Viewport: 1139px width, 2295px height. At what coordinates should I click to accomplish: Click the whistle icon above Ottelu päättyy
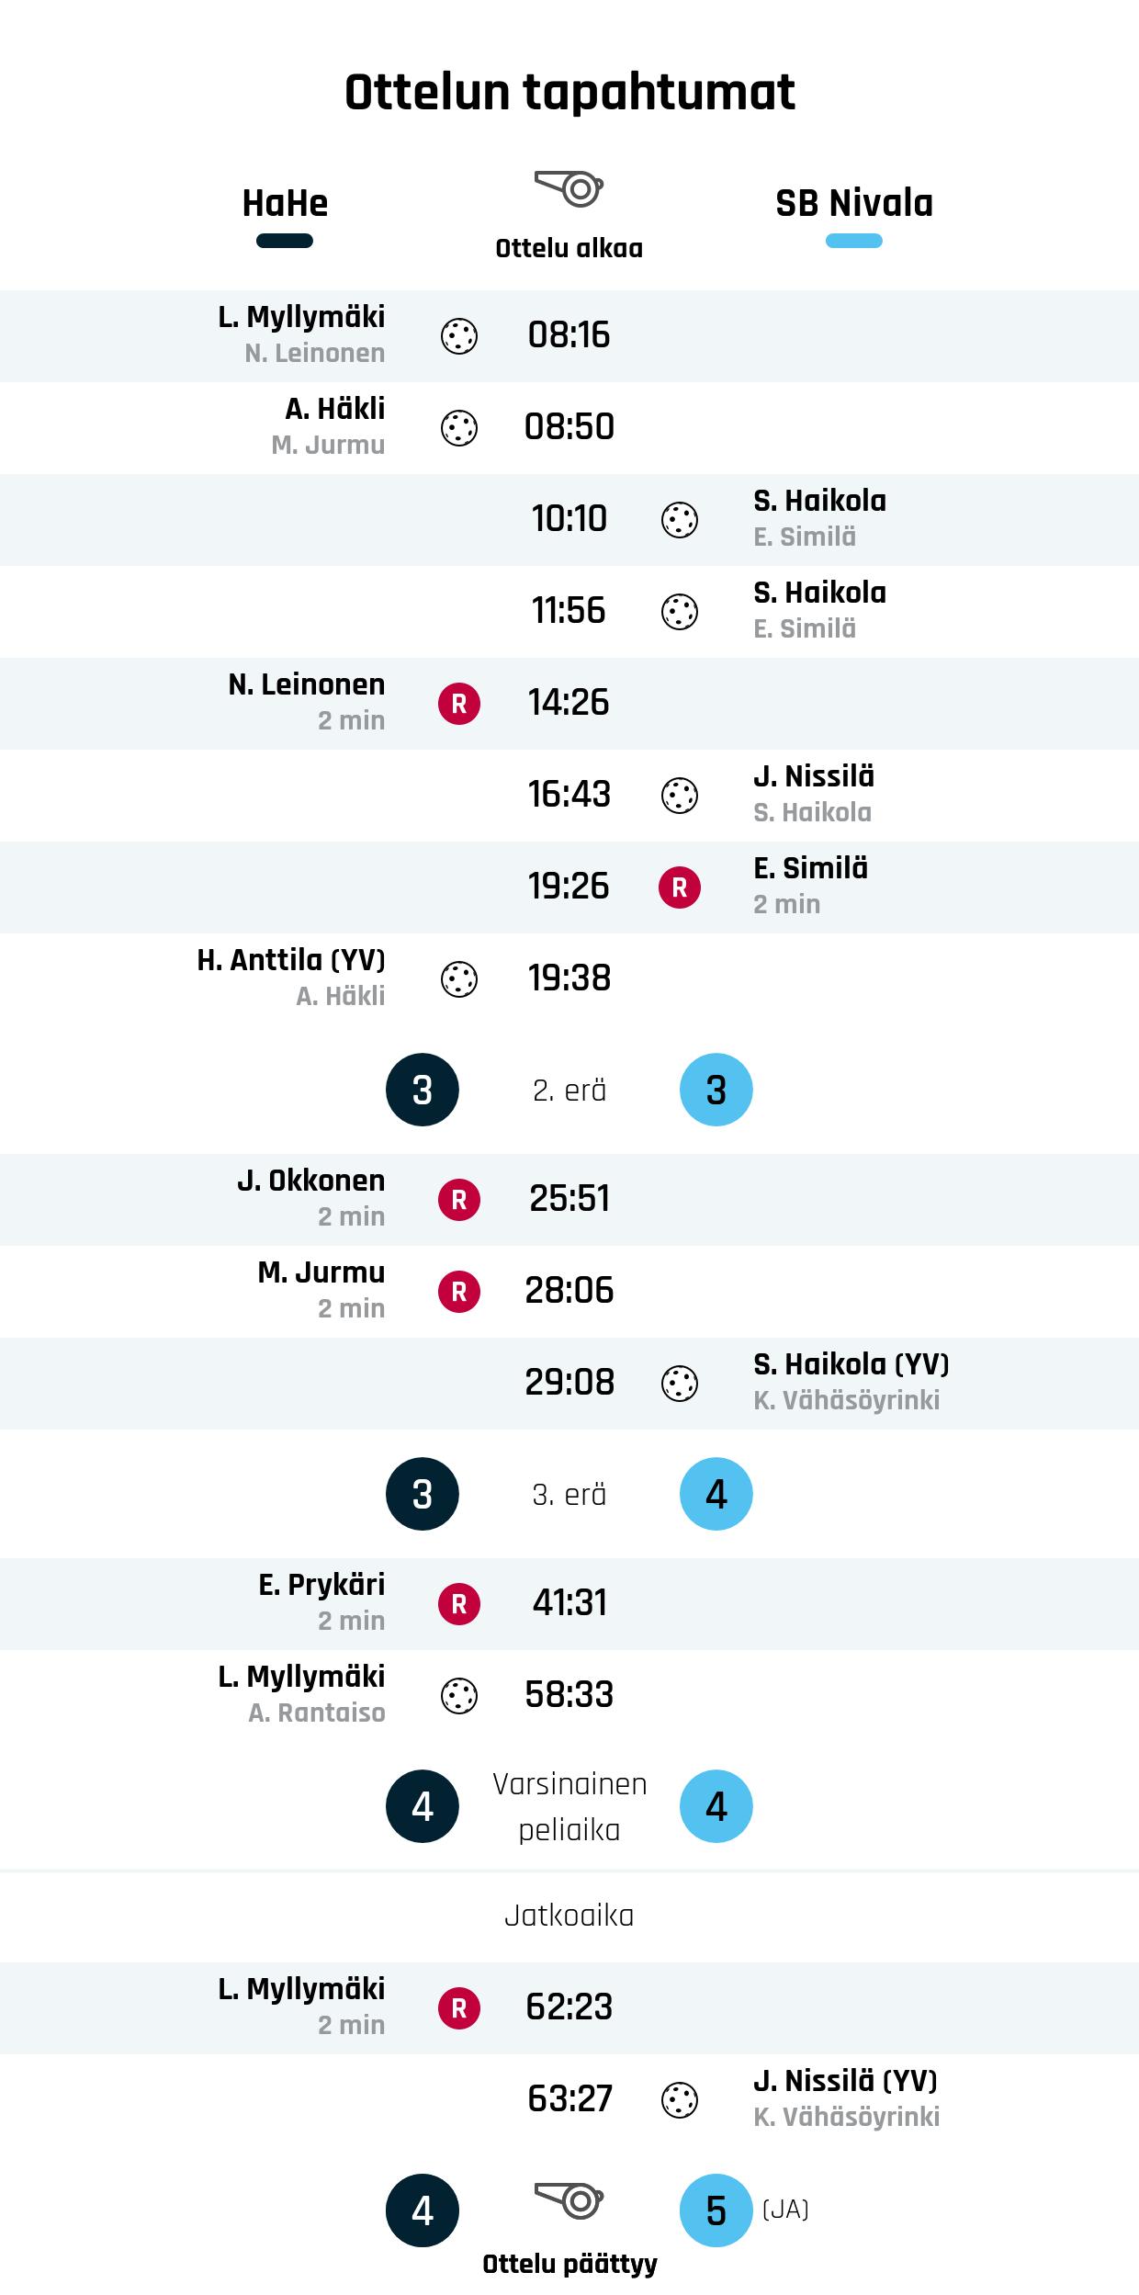point(569,2200)
